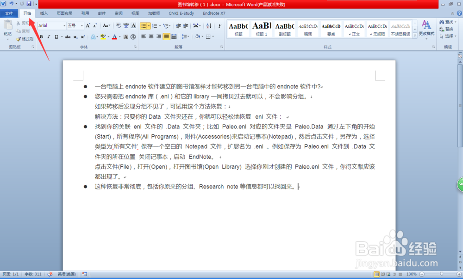463x279 pixels.
Task: Click the Show paragraph marks icon
Action: point(219,26)
